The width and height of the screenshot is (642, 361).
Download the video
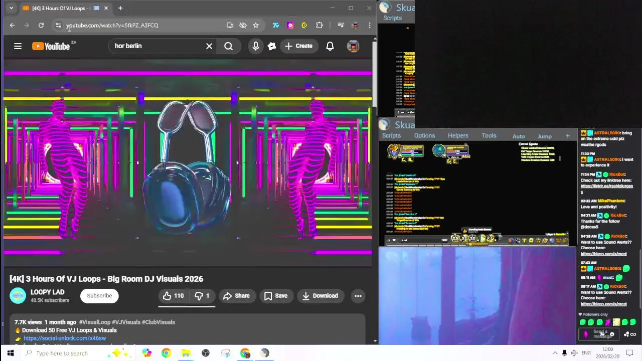(x=320, y=296)
